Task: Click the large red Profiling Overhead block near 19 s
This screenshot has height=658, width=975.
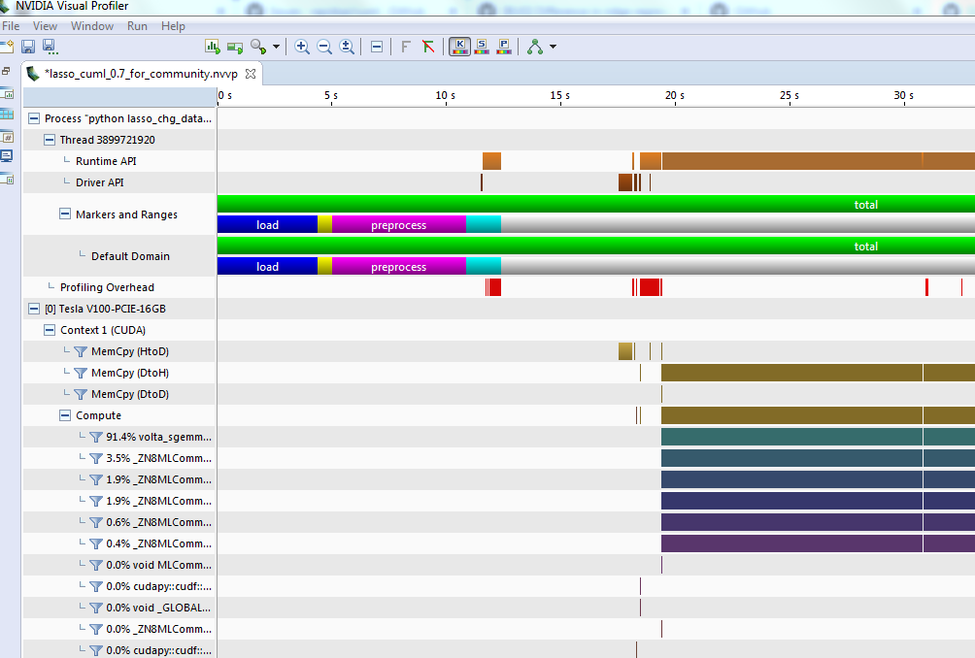Action: 650,287
